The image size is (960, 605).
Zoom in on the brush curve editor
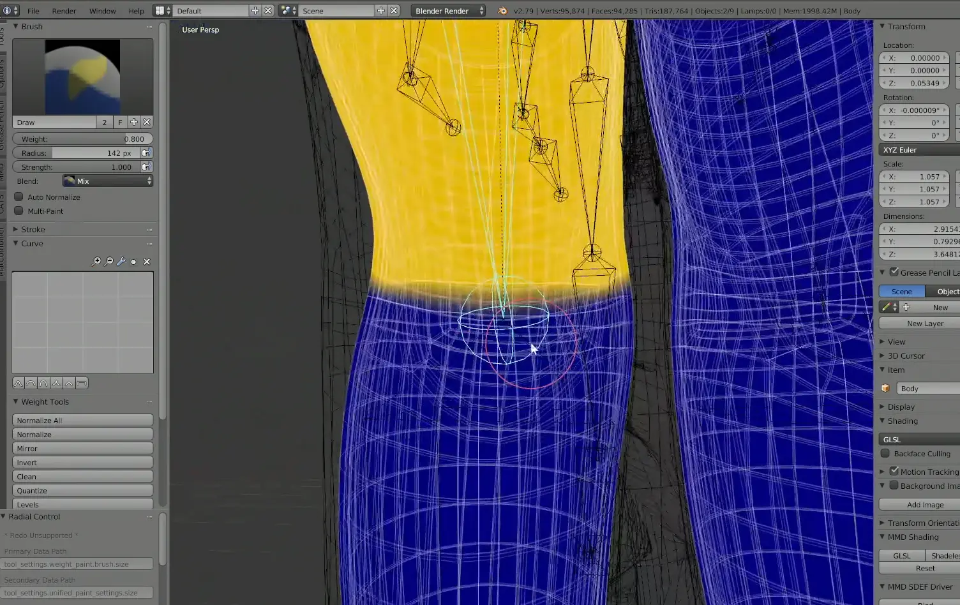tap(96, 262)
